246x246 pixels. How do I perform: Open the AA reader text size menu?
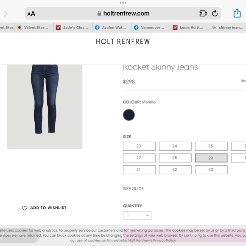[31, 14]
